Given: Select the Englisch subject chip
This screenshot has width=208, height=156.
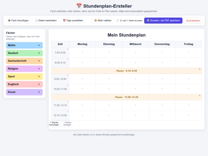Looking at the screenshot, I should pos(24,84).
